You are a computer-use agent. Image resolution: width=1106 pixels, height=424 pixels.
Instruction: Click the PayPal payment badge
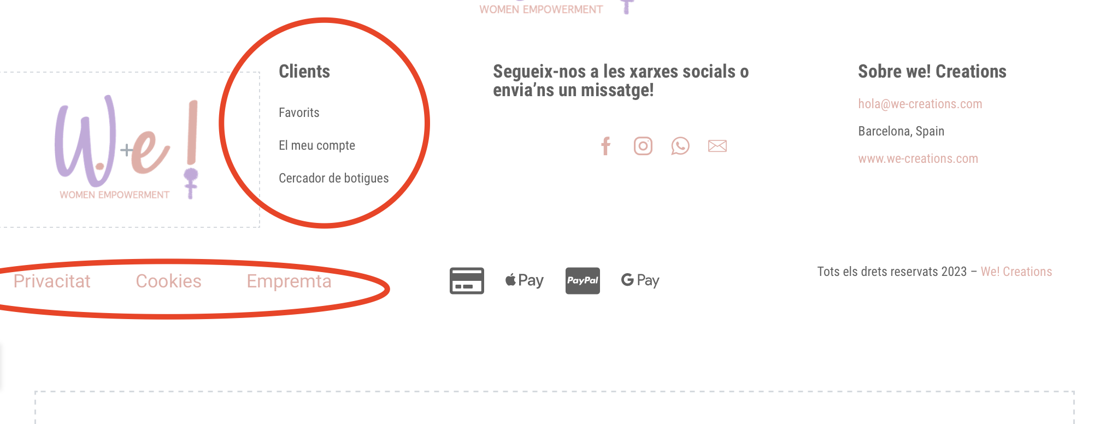[583, 281]
